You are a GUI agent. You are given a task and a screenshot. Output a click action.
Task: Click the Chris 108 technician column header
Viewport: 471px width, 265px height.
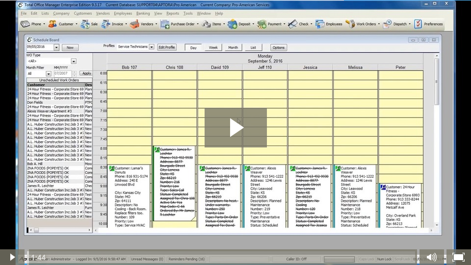175,68
